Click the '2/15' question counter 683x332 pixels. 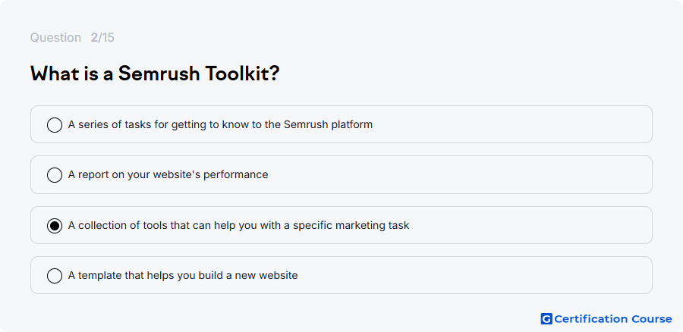[102, 38]
